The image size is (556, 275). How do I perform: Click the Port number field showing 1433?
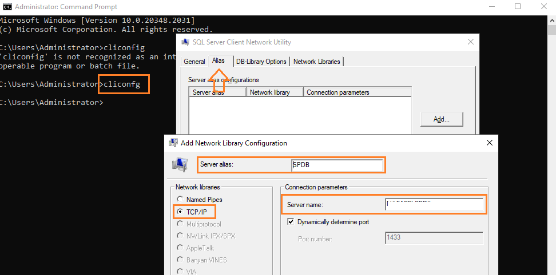434,238
